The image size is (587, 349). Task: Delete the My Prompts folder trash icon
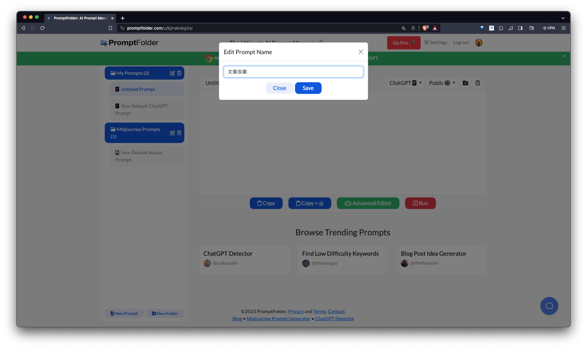click(179, 73)
